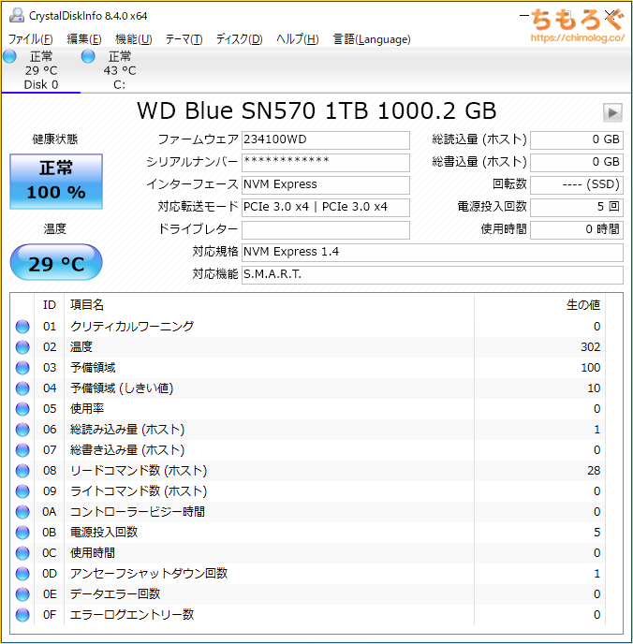
Task: Click the blue status circle for Disk 0
Action: (x=9, y=56)
